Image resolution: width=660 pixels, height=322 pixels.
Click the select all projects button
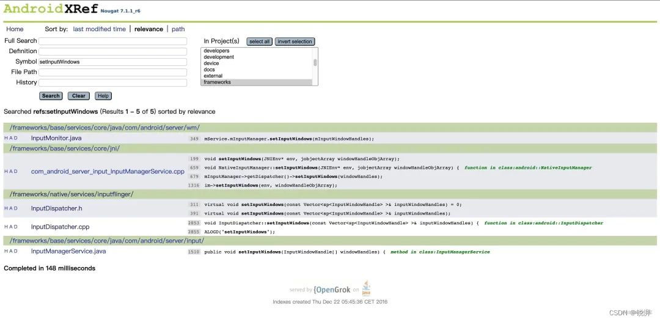tap(259, 42)
